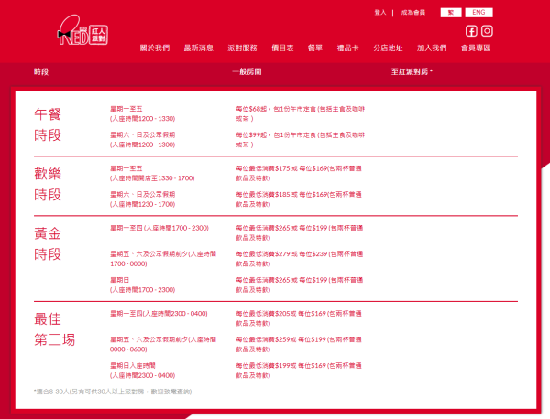Open the 分店地址 menu

388,48
